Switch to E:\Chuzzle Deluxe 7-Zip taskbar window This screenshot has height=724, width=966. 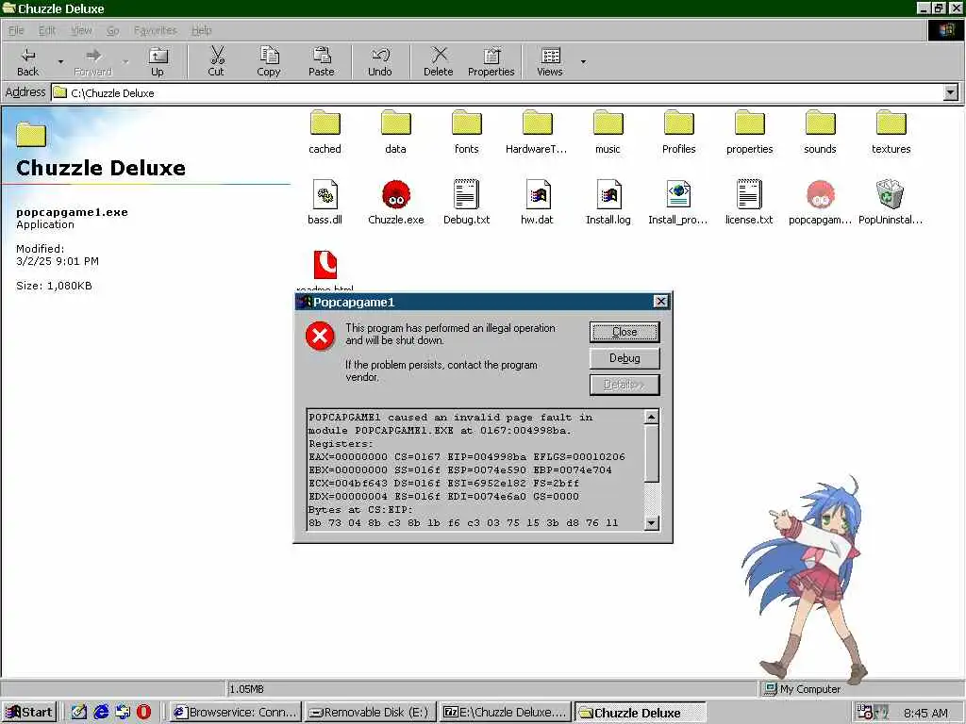[506, 713]
